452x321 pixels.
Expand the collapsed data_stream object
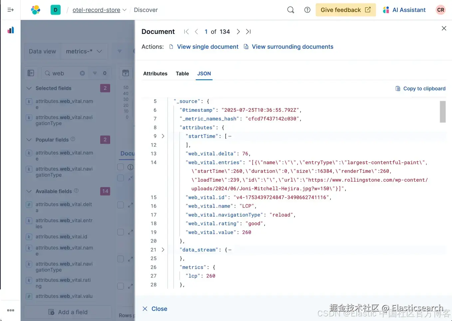click(x=163, y=249)
